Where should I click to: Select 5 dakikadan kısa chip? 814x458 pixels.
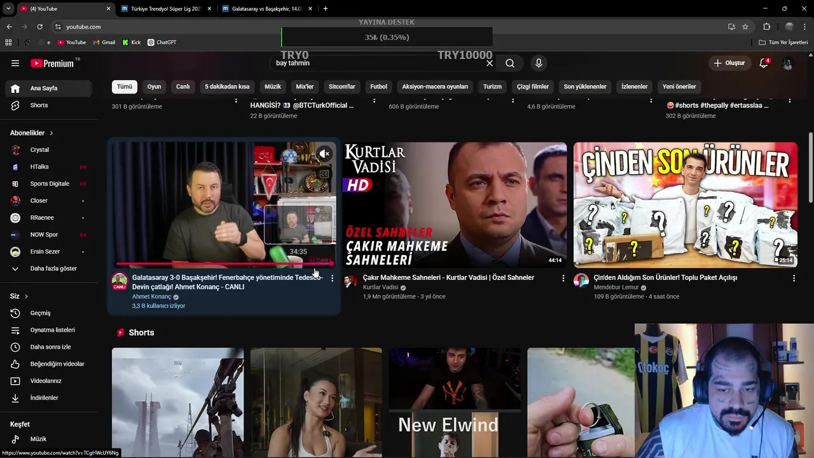[227, 87]
